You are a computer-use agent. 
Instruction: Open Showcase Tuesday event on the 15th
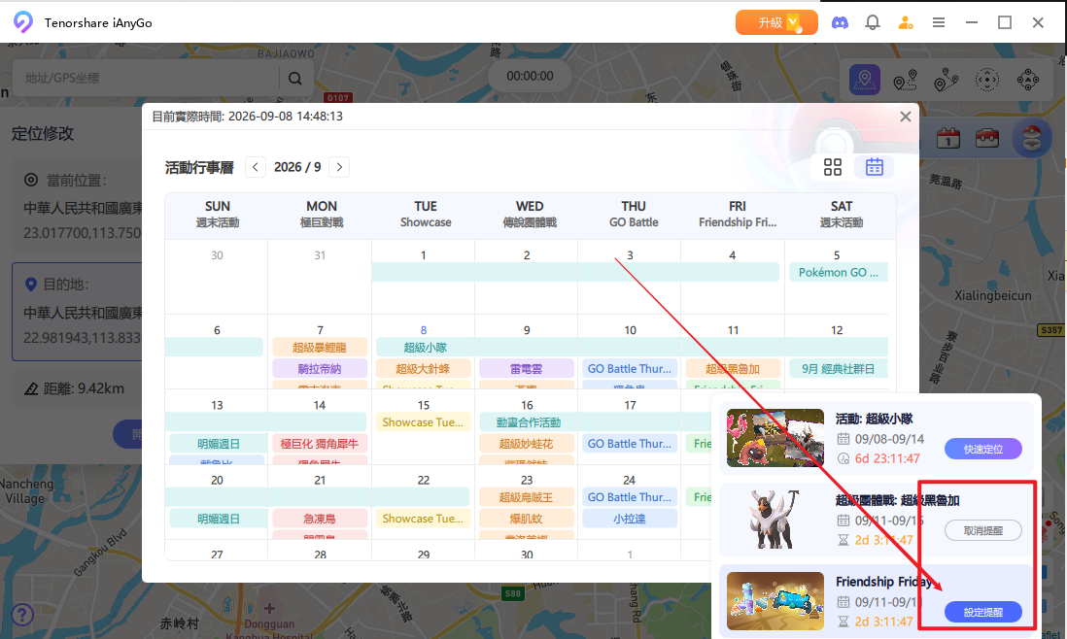424,422
